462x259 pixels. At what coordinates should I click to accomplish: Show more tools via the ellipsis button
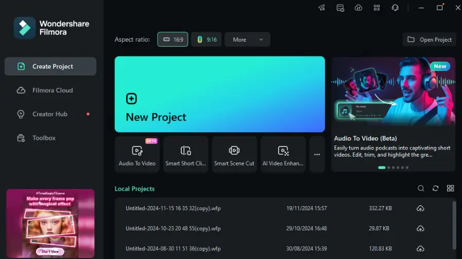pos(317,154)
